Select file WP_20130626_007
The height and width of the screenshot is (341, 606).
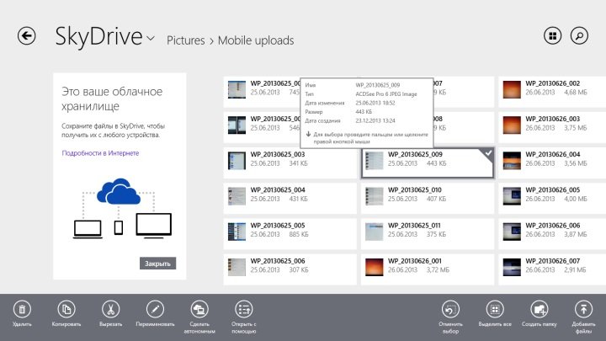pyautogui.click(x=552, y=269)
